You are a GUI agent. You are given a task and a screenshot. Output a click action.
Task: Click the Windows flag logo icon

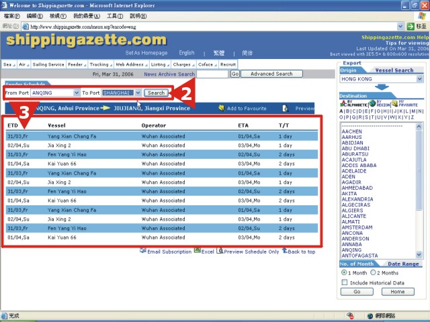click(x=421, y=16)
